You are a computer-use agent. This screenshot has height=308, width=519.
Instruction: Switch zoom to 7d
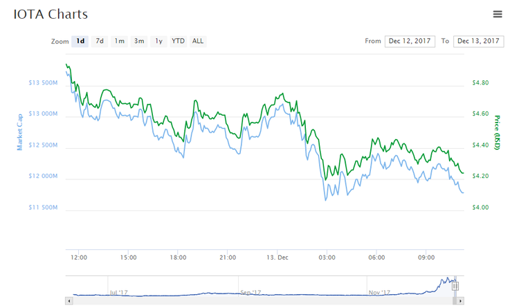[x=100, y=41]
